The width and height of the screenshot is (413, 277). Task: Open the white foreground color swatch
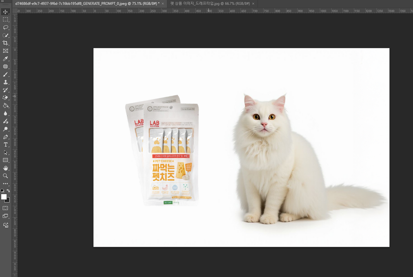(4, 197)
